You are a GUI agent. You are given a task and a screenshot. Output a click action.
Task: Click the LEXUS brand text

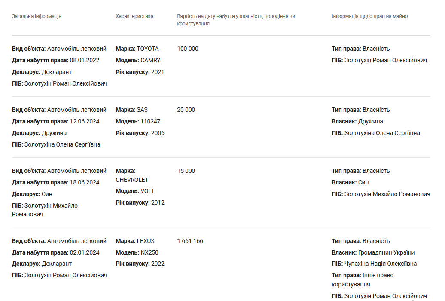click(x=146, y=241)
